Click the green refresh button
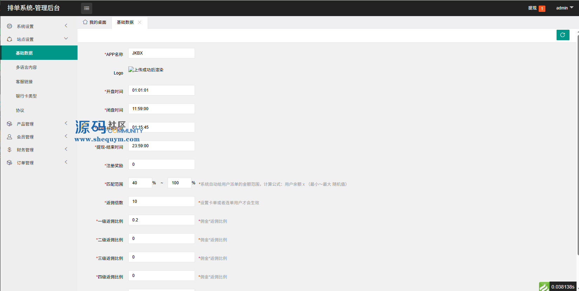 pyautogui.click(x=563, y=35)
